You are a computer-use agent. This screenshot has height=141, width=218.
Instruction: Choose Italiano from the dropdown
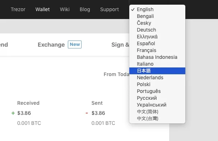tap(157, 64)
